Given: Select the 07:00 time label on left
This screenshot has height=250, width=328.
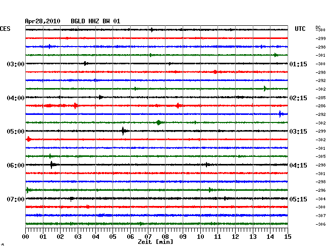Looking at the screenshot, I should click(15, 199).
